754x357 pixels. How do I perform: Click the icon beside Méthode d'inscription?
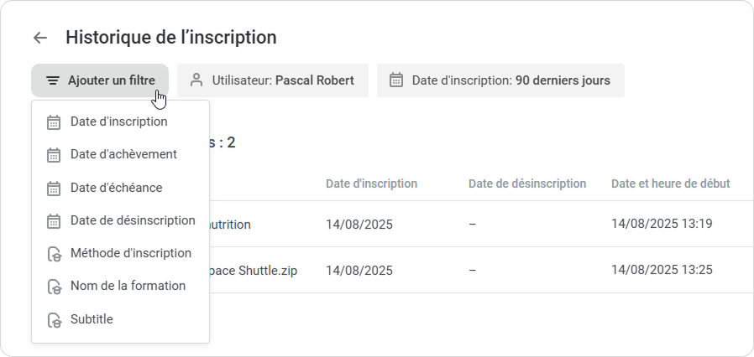[54, 254]
